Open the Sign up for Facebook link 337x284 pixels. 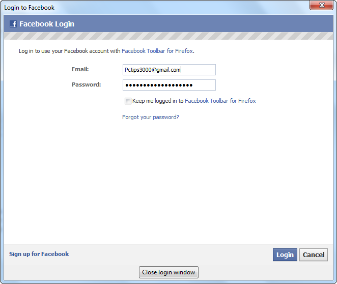[x=39, y=254]
